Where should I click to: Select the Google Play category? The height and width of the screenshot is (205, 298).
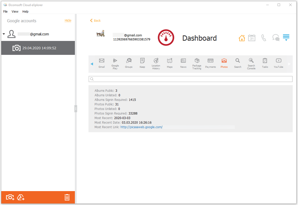click(115, 63)
